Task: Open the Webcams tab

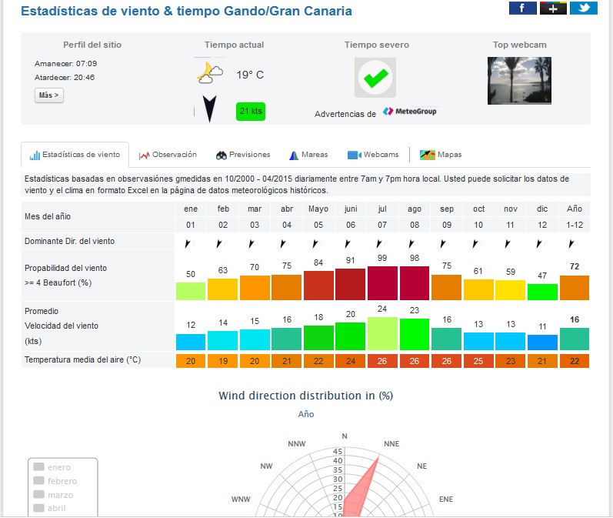Action: tap(373, 155)
